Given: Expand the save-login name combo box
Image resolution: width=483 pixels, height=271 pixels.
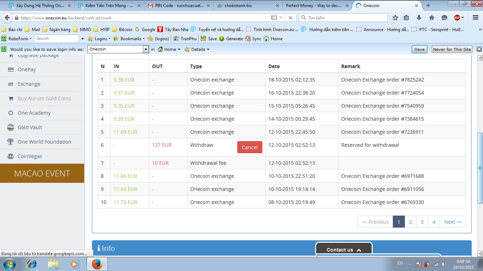Looking at the screenshot, I should point(146,49).
